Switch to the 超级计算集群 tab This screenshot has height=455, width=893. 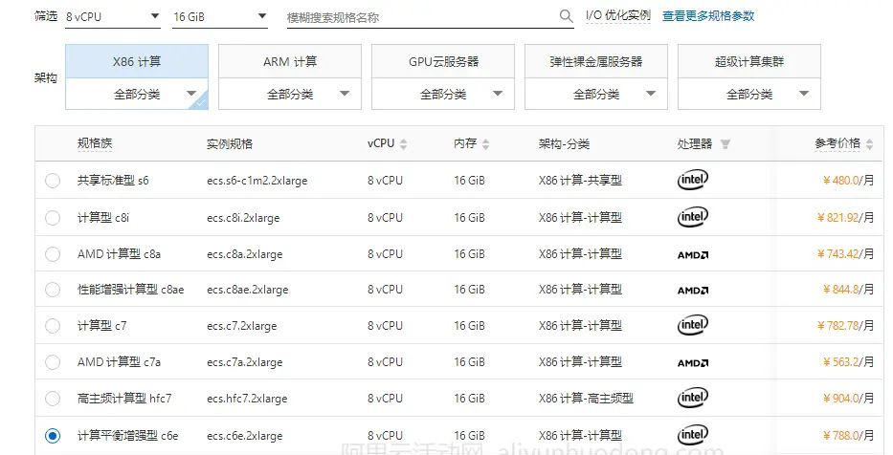coord(749,61)
